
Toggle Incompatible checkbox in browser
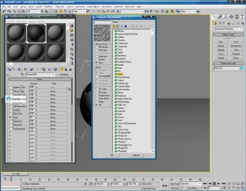[97, 76]
